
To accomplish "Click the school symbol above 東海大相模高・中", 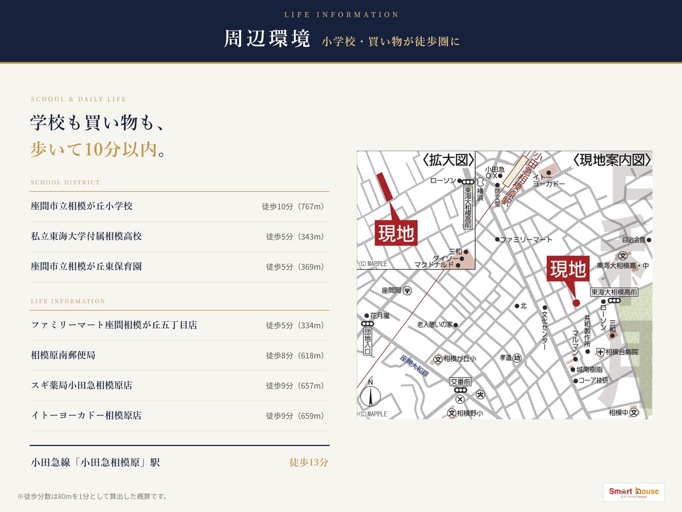I will pos(622,255).
